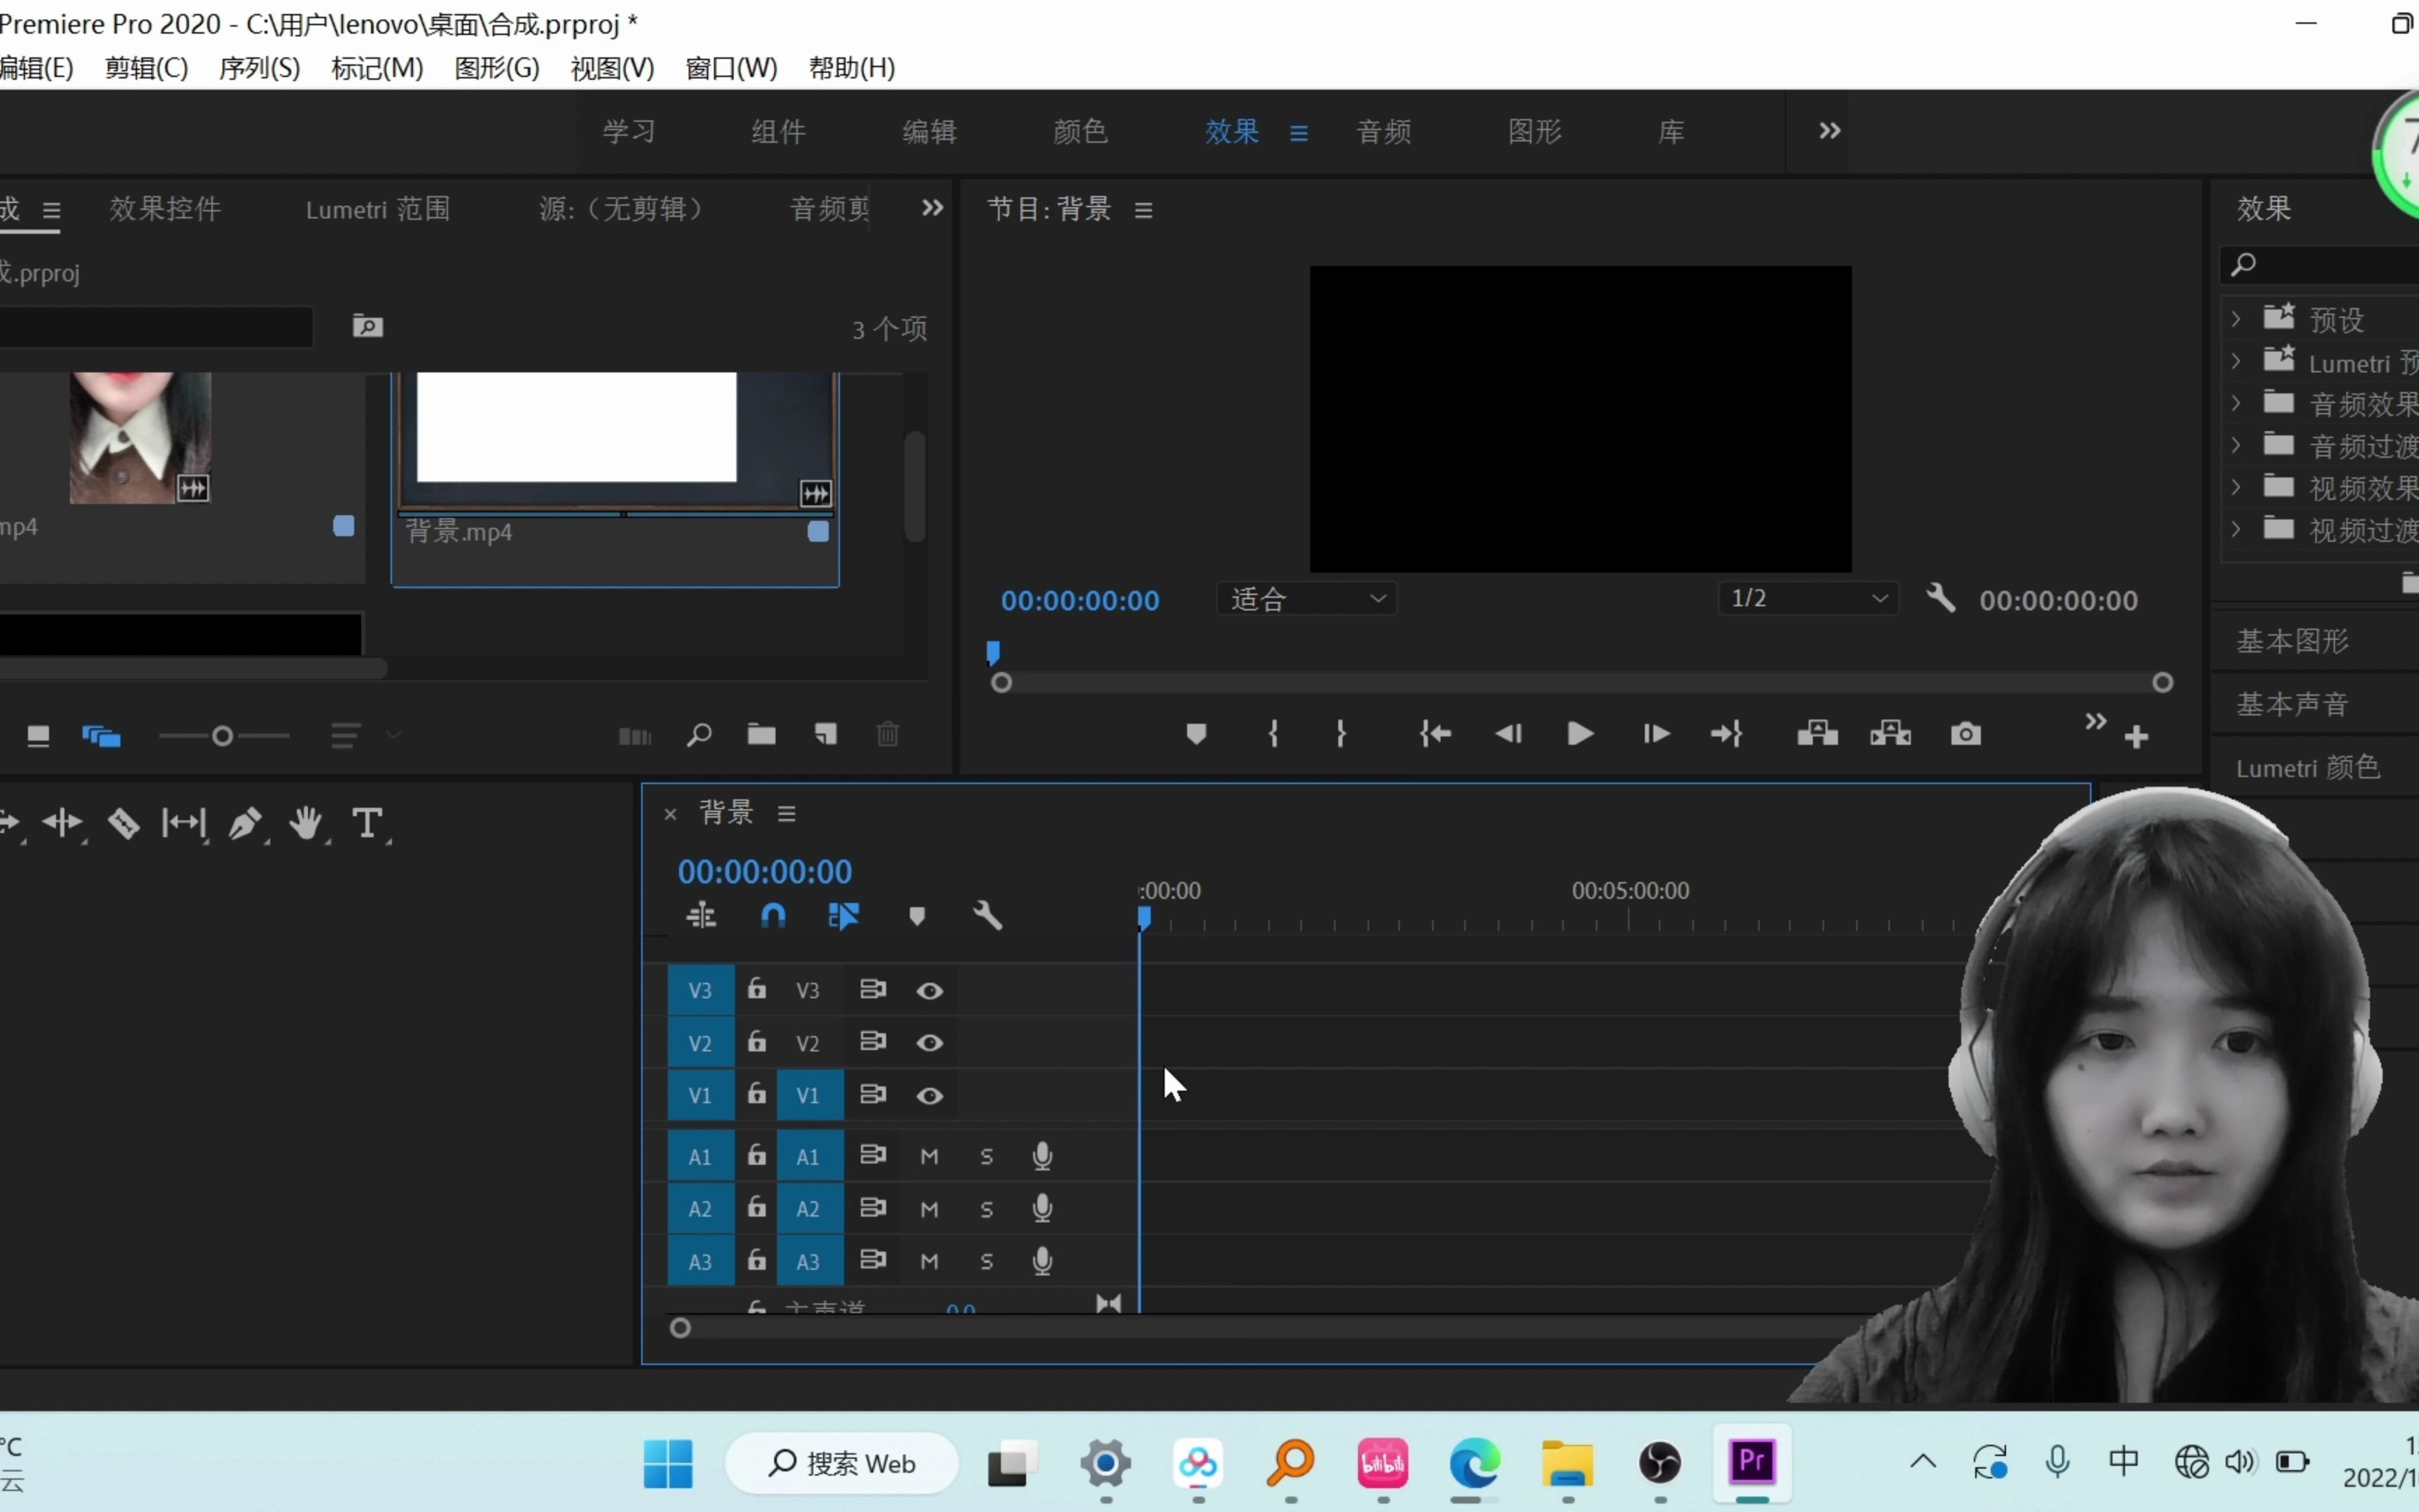Select the Hand tool
Image resolution: width=2419 pixels, height=1512 pixels.
(x=306, y=824)
